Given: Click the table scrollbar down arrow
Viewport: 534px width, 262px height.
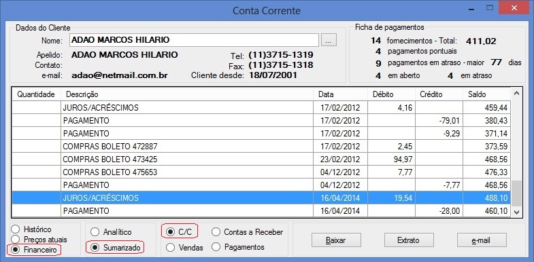Looking at the screenshot, I should pos(516,212).
